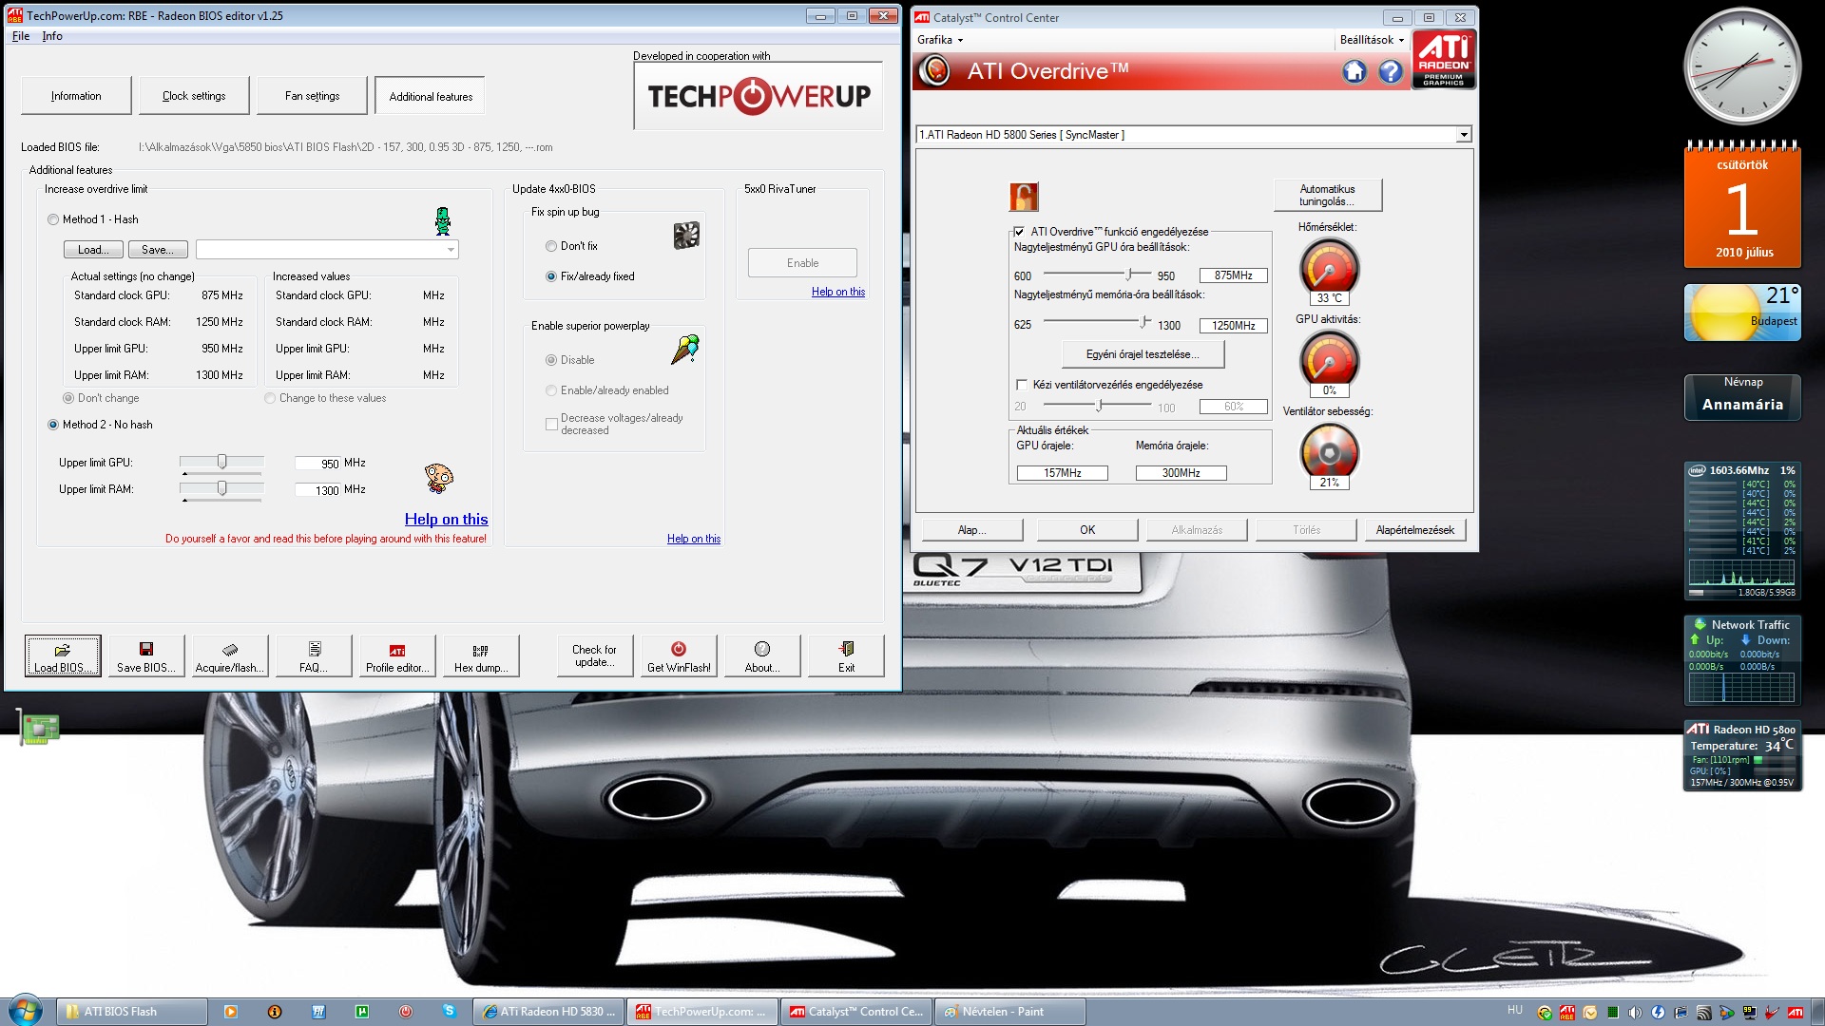Click the Overdrive padlock unlock icon
The height and width of the screenshot is (1026, 1825).
click(x=1024, y=197)
